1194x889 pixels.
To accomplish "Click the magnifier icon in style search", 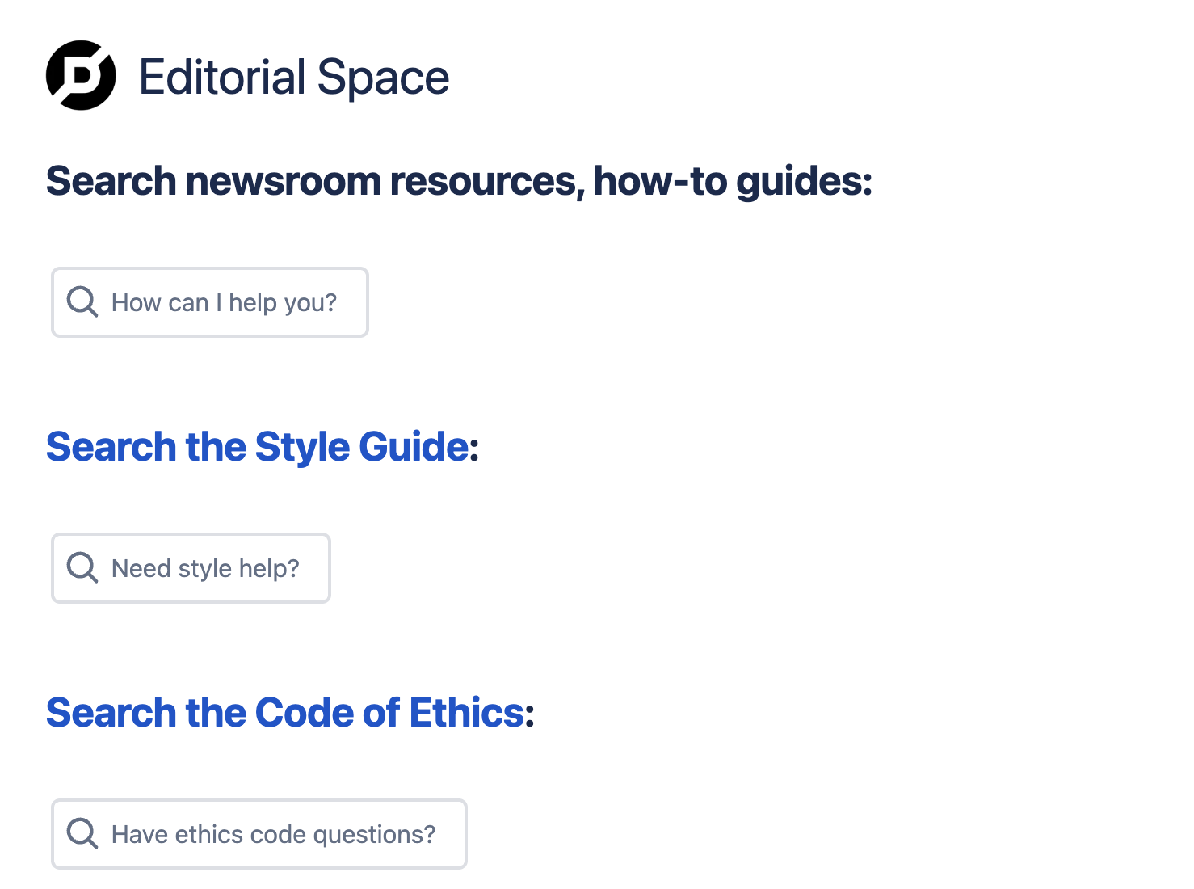I will [82, 567].
